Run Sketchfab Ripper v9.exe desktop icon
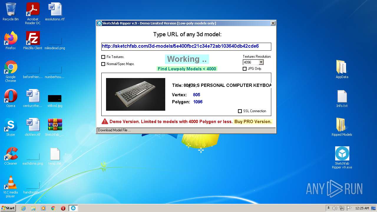Viewport: 377px width, 212px height. pyautogui.click(x=342, y=158)
